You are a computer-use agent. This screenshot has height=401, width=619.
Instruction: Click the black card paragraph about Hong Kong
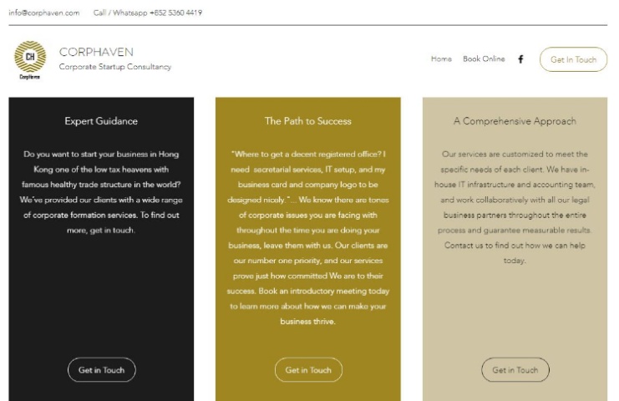tap(101, 192)
